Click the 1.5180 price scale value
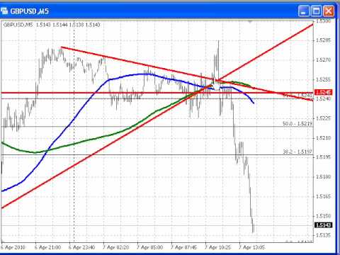The height and width of the screenshot is (255, 340). coord(323,176)
